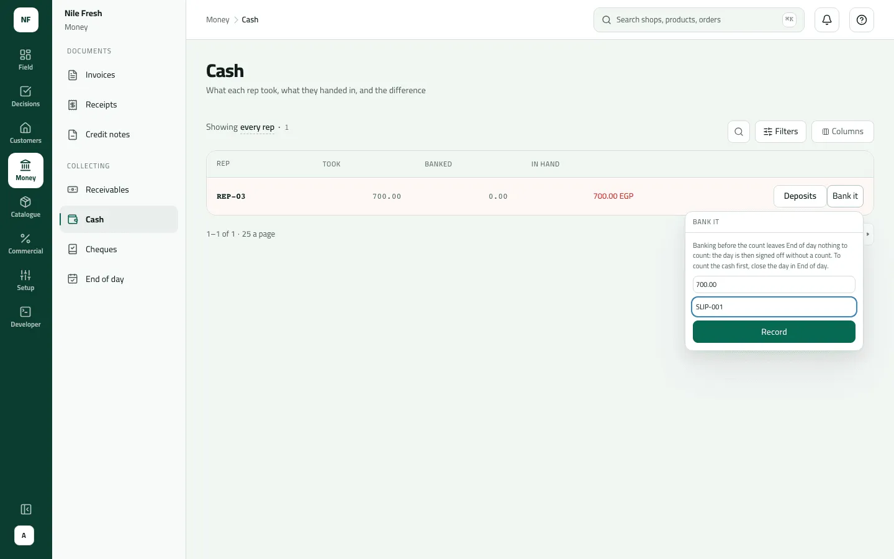The image size is (894, 559).
Task: Open the Filters panel
Action: pyautogui.click(x=780, y=132)
